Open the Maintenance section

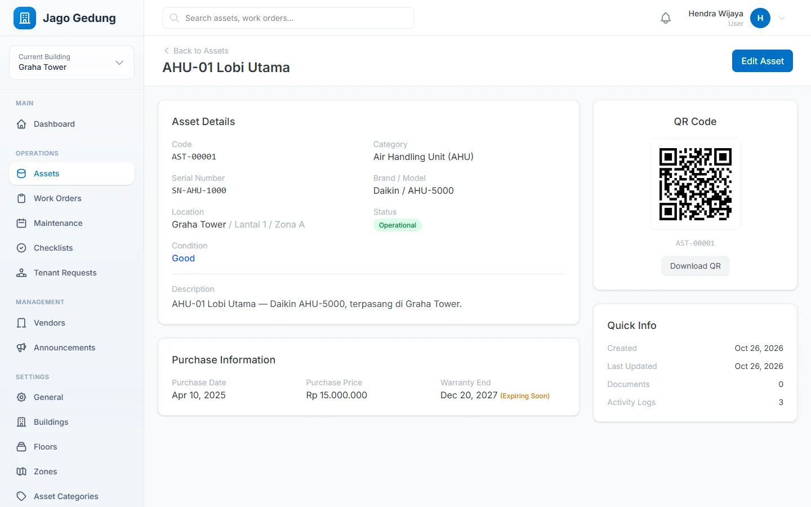72,223
